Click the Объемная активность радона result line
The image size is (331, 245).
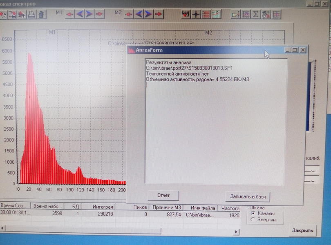(x=197, y=79)
